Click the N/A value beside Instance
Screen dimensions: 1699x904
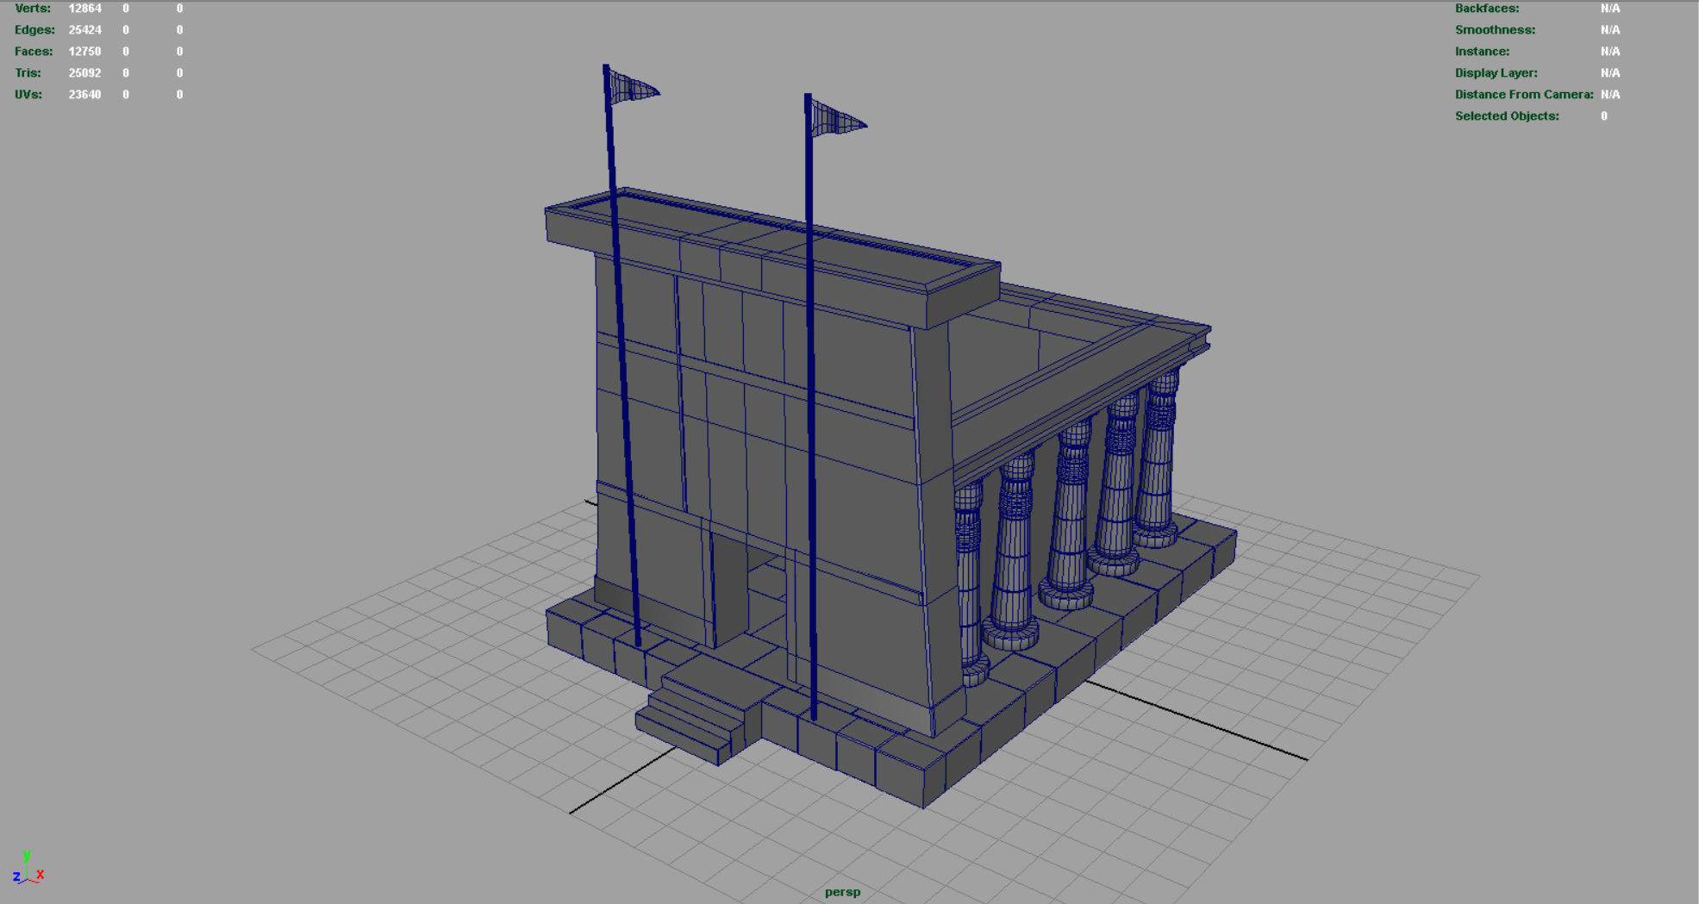point(1610,51)
